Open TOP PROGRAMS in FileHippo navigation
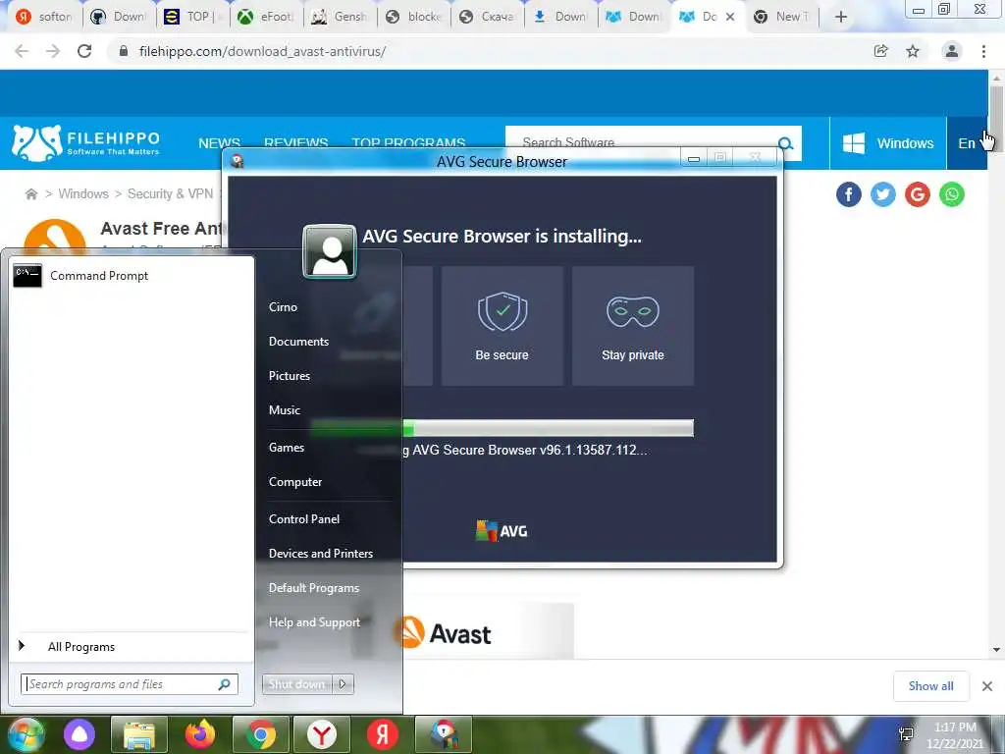1005x754 pixels. [x=408, y=143]
